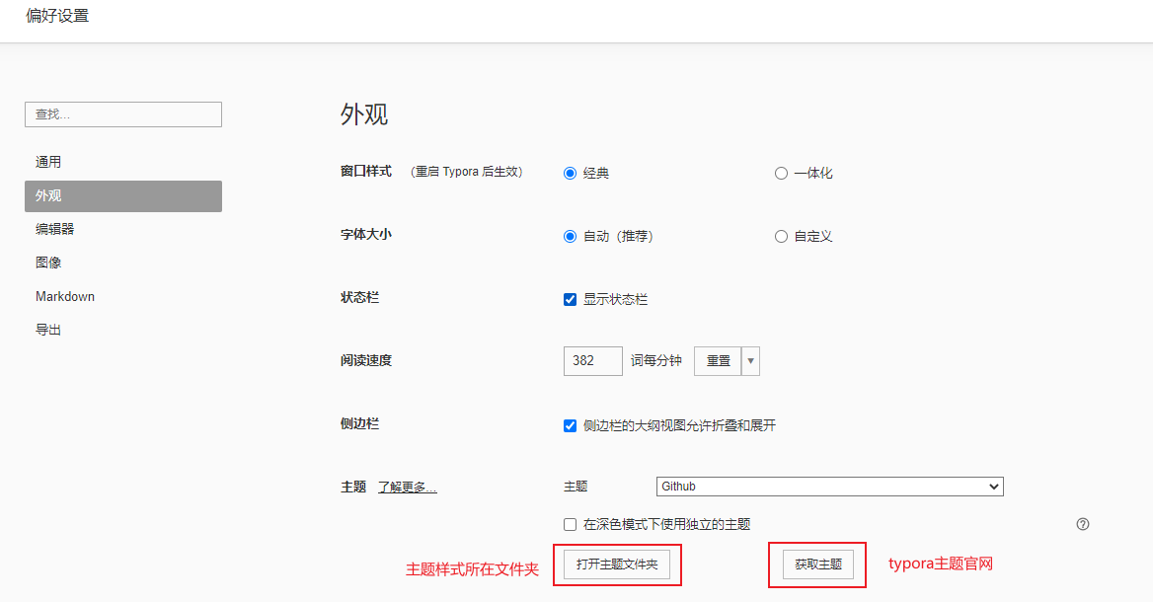
Task: Choose 自定义 font size radio button
Action: coord(781,236)
